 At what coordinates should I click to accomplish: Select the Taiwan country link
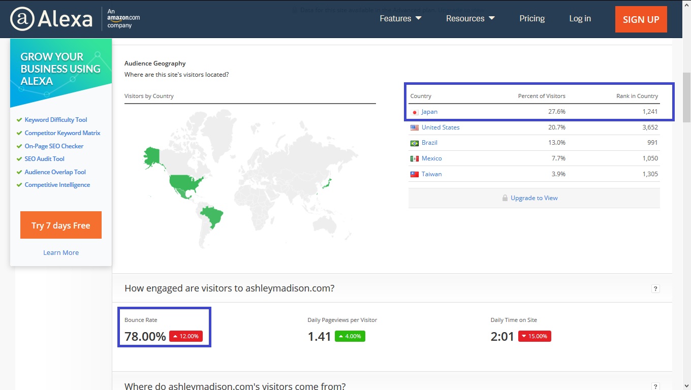click(432, 174)
